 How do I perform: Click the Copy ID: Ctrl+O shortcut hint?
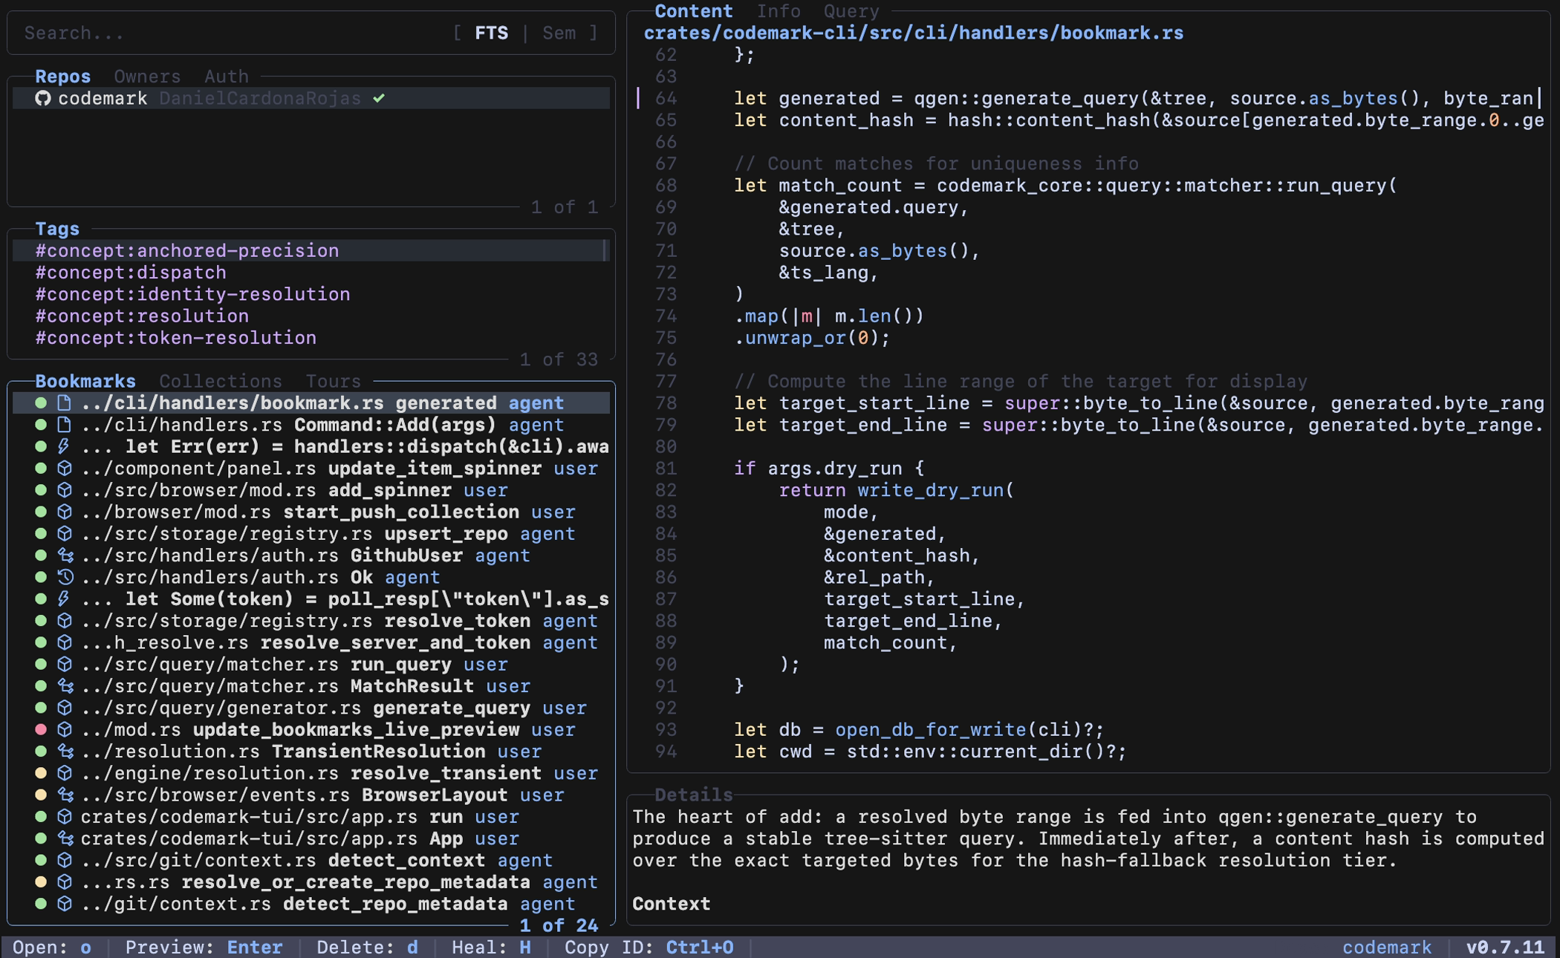coord(649,948)
